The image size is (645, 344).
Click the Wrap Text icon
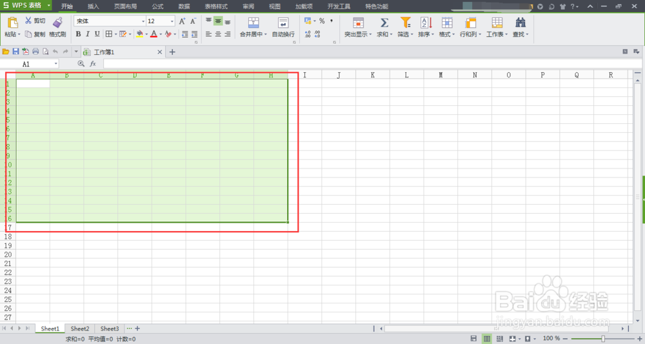point(283,23)
